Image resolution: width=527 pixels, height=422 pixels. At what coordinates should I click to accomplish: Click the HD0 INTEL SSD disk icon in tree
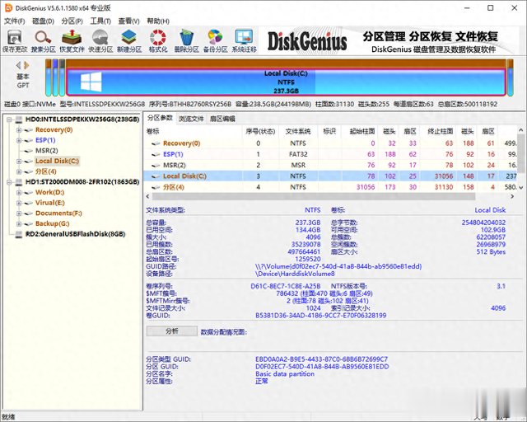19,120
